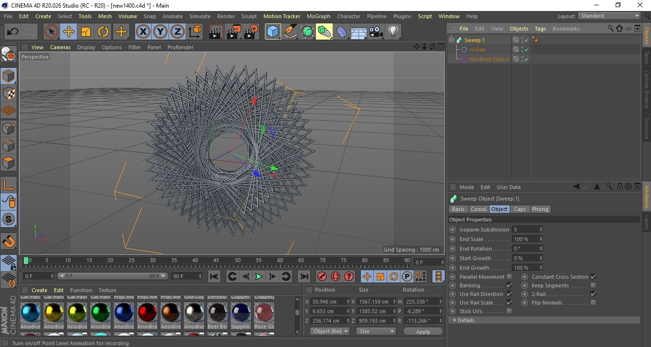Open the Spline Pen tool

tap(290, 32)
